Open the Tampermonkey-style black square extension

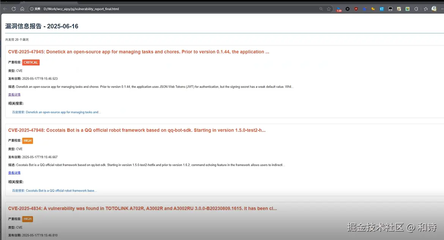point(390,9)
